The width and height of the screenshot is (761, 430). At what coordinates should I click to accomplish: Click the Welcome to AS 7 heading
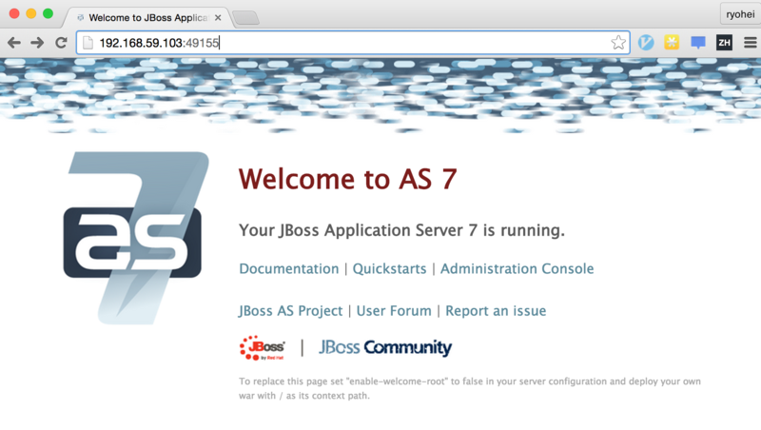pos(347,179)
